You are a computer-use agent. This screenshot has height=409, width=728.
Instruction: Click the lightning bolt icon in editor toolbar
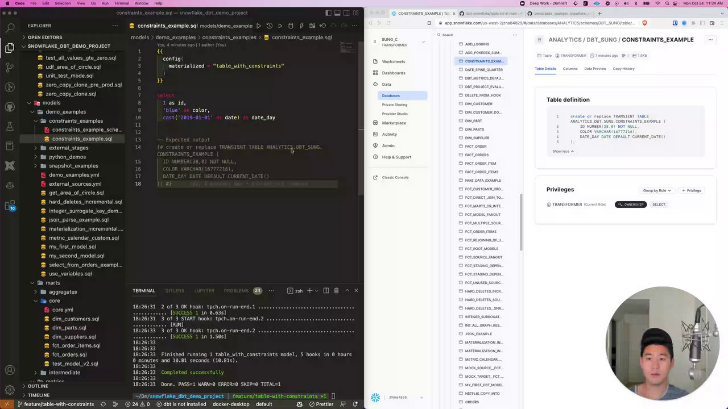[301, 26]
